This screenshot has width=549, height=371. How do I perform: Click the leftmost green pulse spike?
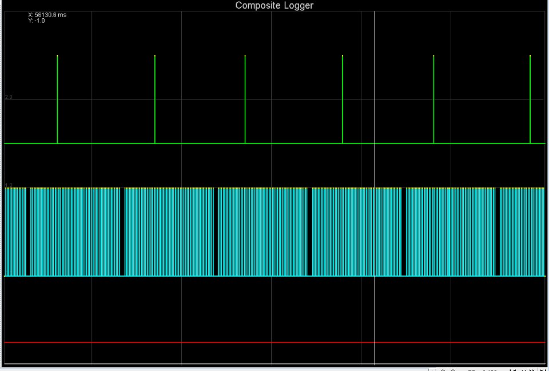click(57, 99)
